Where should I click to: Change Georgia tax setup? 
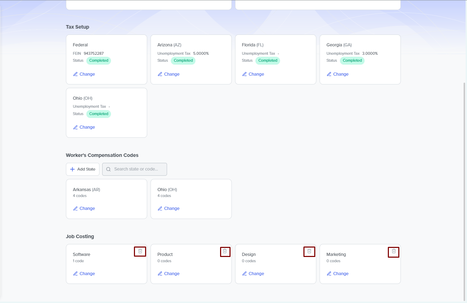click(x=337, y=74)
